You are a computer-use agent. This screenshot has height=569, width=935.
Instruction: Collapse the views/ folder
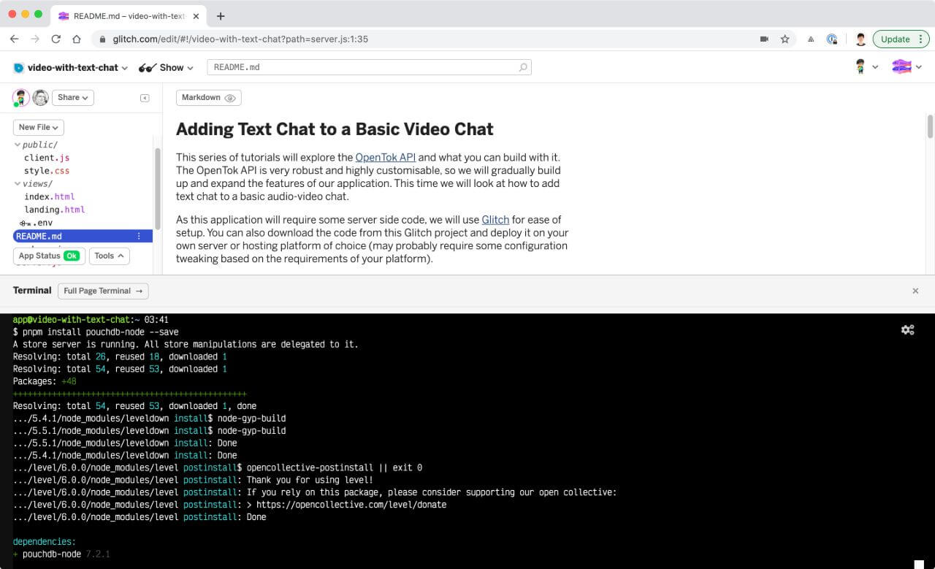click(x=34, y=184)
